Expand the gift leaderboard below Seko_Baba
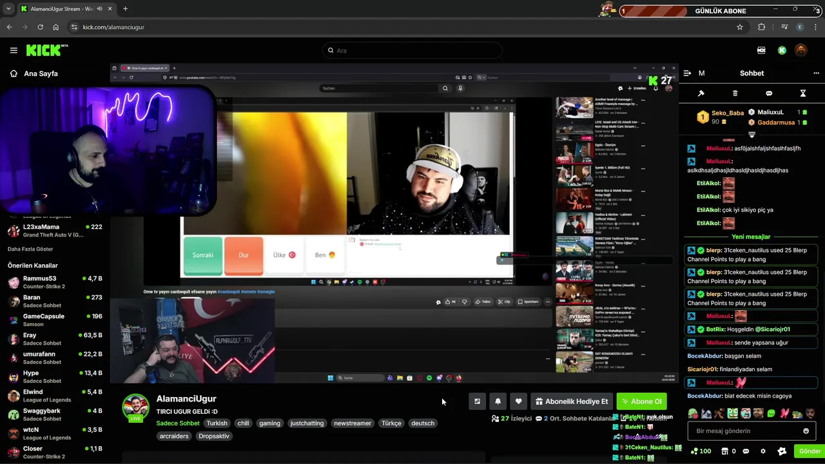 coord(752,134)
